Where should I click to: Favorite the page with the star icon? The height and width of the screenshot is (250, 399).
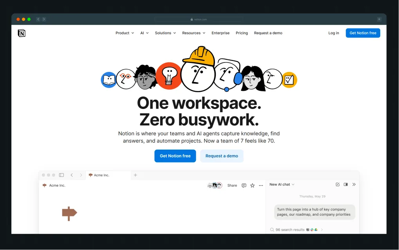click(x=253, y=186)
